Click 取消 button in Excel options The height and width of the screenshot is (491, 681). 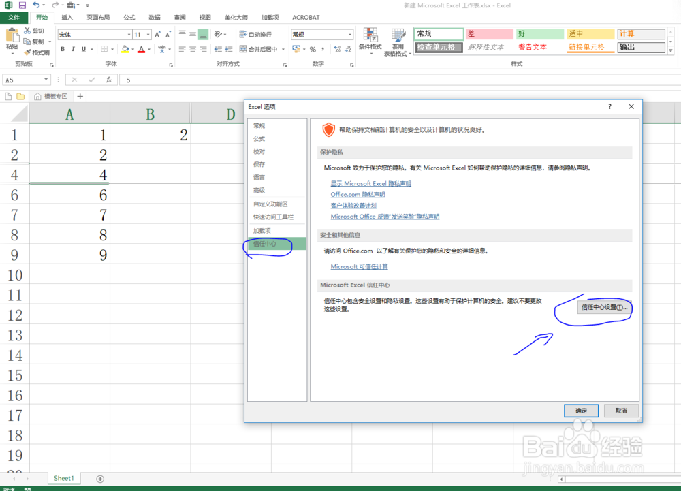coord(621,411)
